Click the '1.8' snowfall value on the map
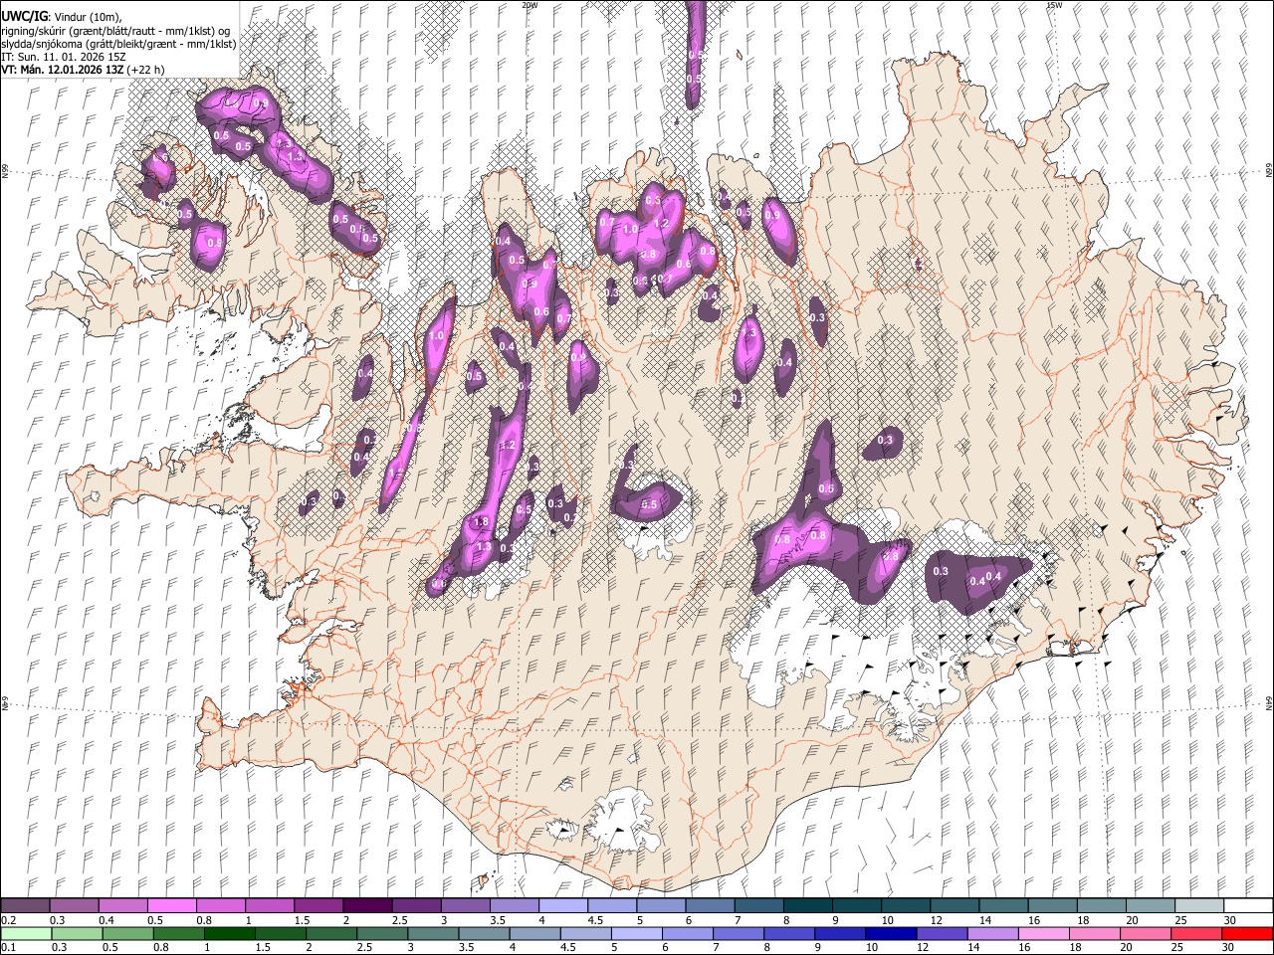This screenshot has width=1274, height=955. tap(482, 522)
